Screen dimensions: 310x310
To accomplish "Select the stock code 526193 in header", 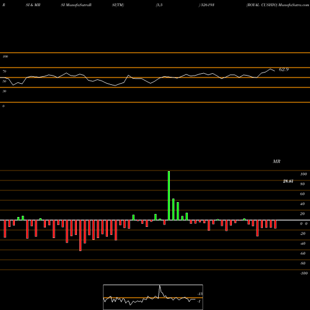I will 207,5.
